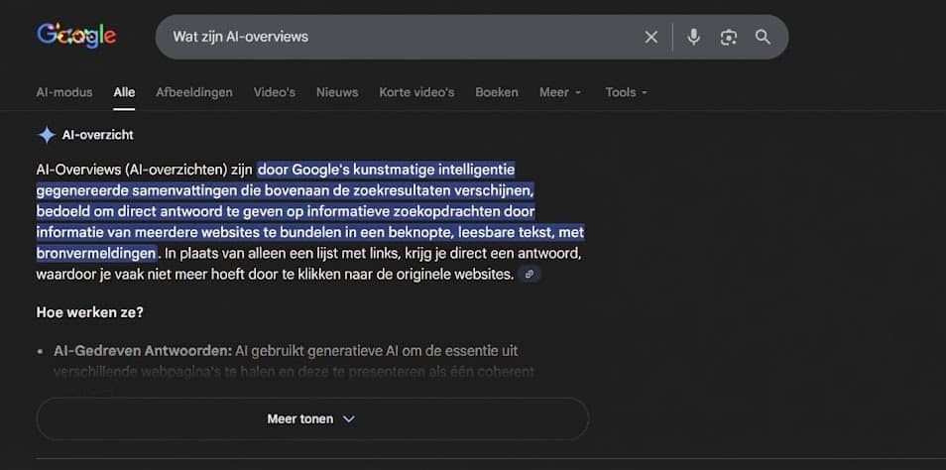Open the Tools dropdown

627,92
